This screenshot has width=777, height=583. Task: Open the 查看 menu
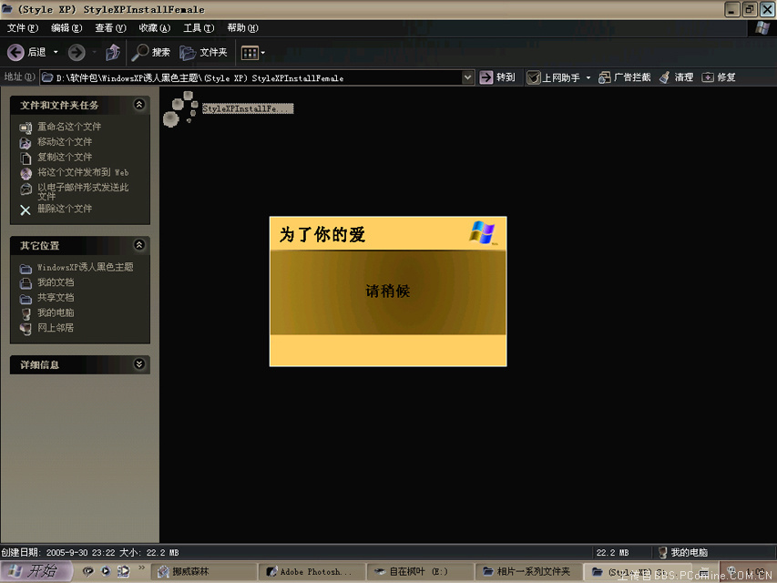pos(110,28)
